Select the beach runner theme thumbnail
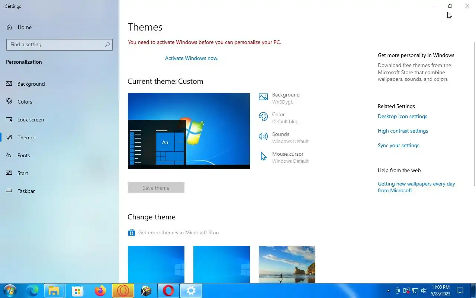Viewport: 476px width, 298px height. pos(287,264)
